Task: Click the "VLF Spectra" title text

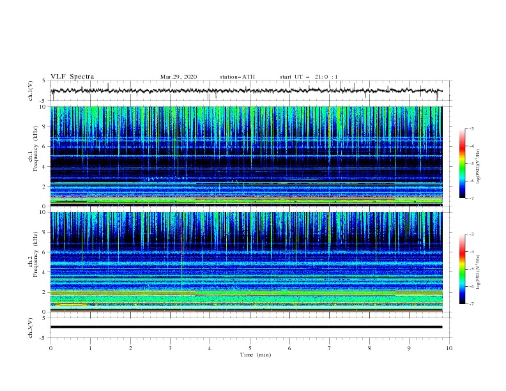Action: (x=72, y=77)
